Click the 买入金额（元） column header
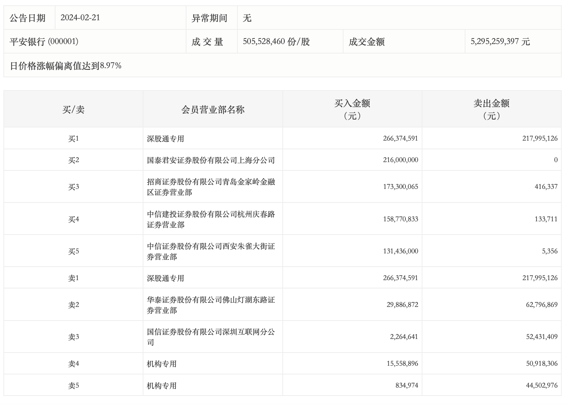 point(352,109)
